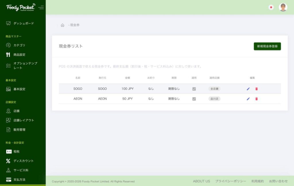Click the 店舗レイアウト grid icon

point(8,120)
